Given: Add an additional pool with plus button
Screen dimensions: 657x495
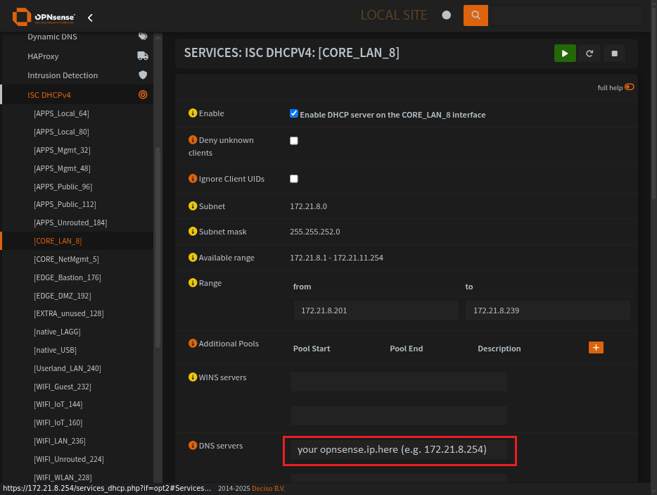Looking at the screenshot, I should point(596,348).
